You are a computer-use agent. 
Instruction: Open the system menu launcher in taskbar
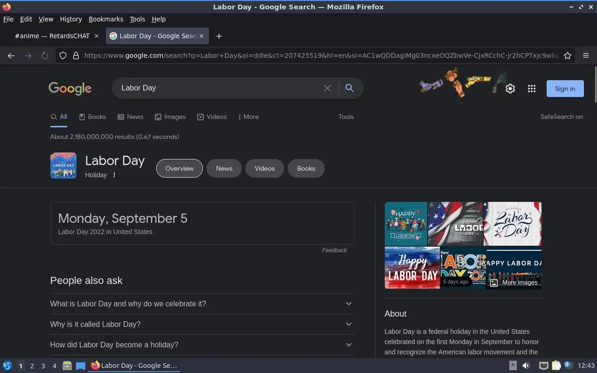point(7,366)
